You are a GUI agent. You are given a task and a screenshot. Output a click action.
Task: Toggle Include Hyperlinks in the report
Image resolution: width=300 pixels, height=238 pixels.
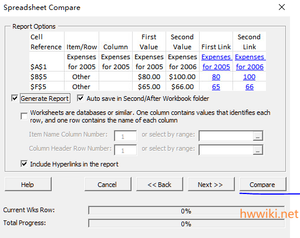tap(24, 164)
